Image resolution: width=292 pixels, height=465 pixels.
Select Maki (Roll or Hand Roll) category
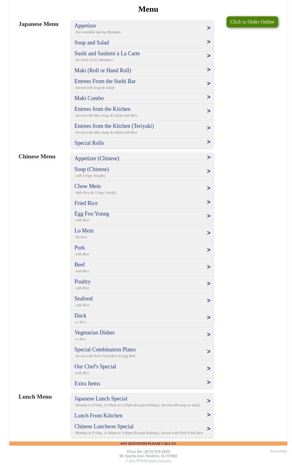[x=103, y=70]
